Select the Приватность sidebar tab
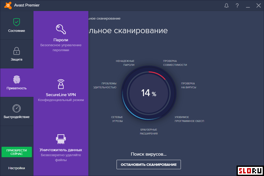The width and height of the screenshot is (264, 176). [x=17, y=83]
